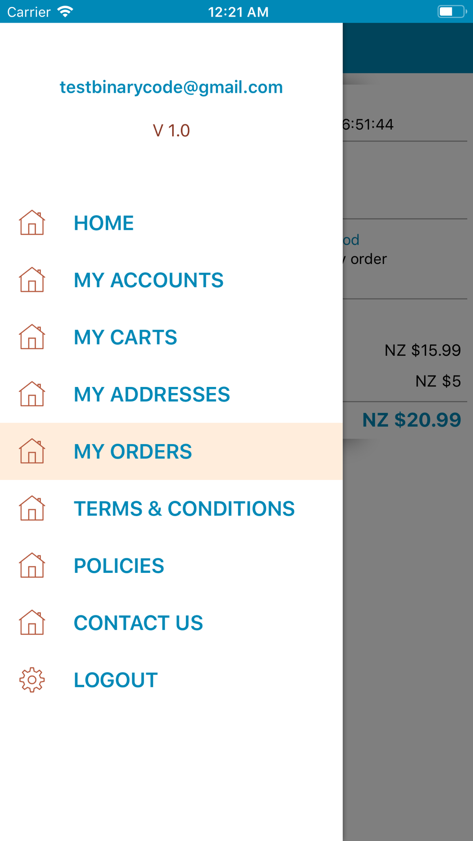
Task: Click LOGOUT to sign out
Action: point(171,680)
